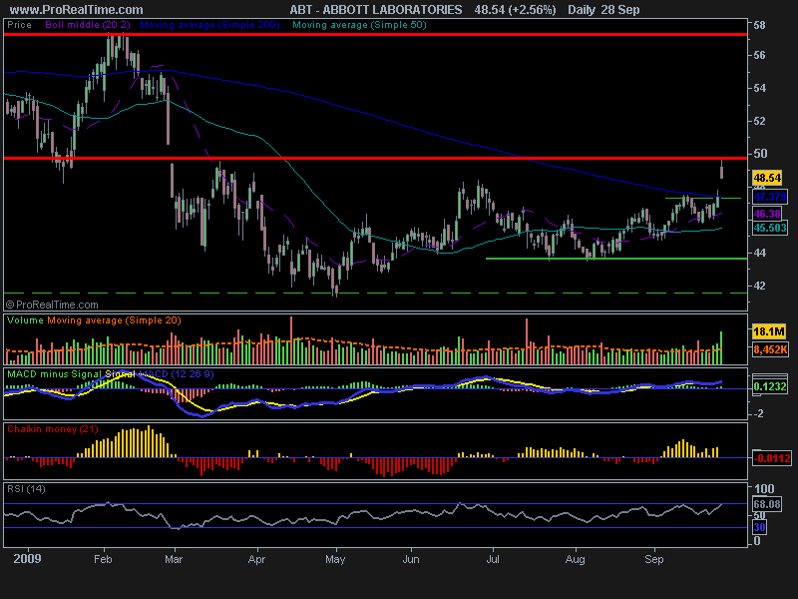Select the red resistance line near 57
Viewport: 798px width, 599px height.
click(x=376, y=34)
